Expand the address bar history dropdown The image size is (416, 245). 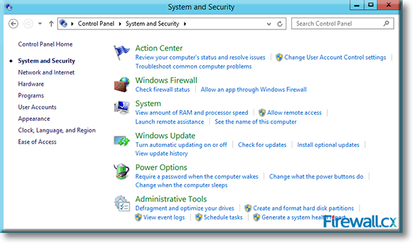[269, 24]
